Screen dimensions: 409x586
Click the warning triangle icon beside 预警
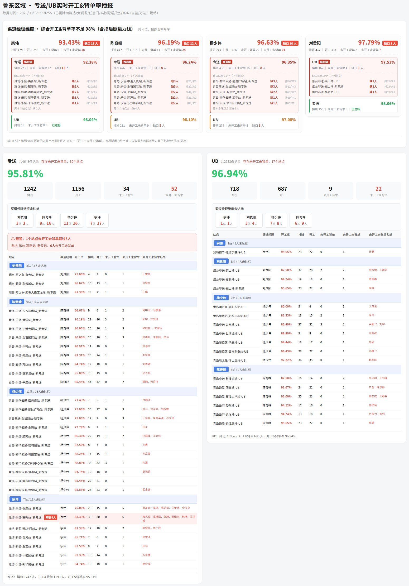pyautogui.click(x=13, y=239)
